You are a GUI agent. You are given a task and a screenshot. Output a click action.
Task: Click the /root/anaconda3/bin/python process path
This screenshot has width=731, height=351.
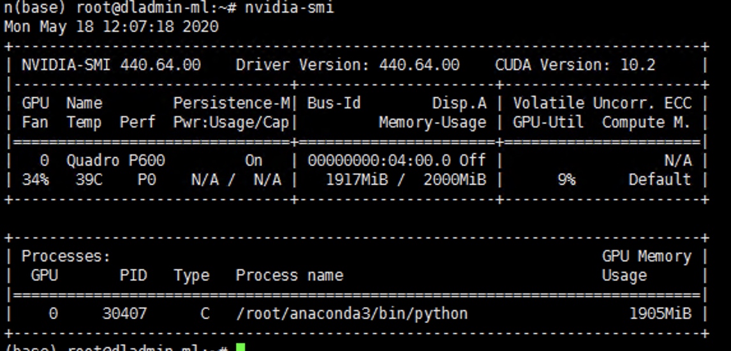pos(351,314)
